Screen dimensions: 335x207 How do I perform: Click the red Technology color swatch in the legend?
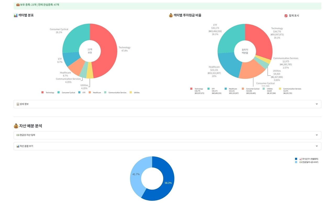click(x=42, y=92)
